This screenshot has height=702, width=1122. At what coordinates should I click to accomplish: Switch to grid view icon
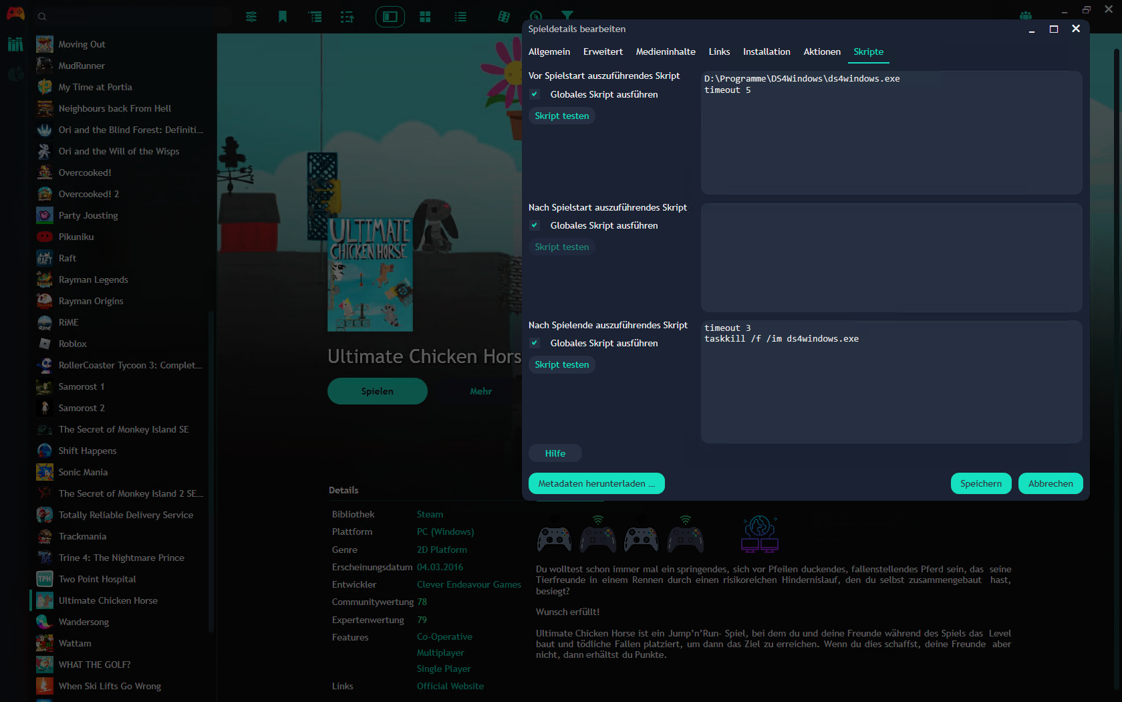[425, 17]
